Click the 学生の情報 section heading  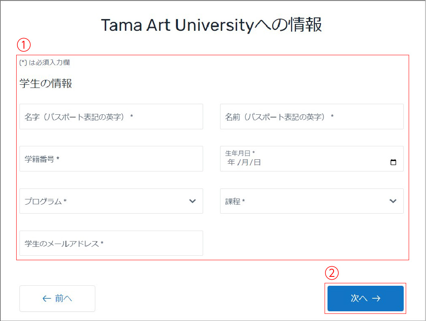tap(46, 84)
